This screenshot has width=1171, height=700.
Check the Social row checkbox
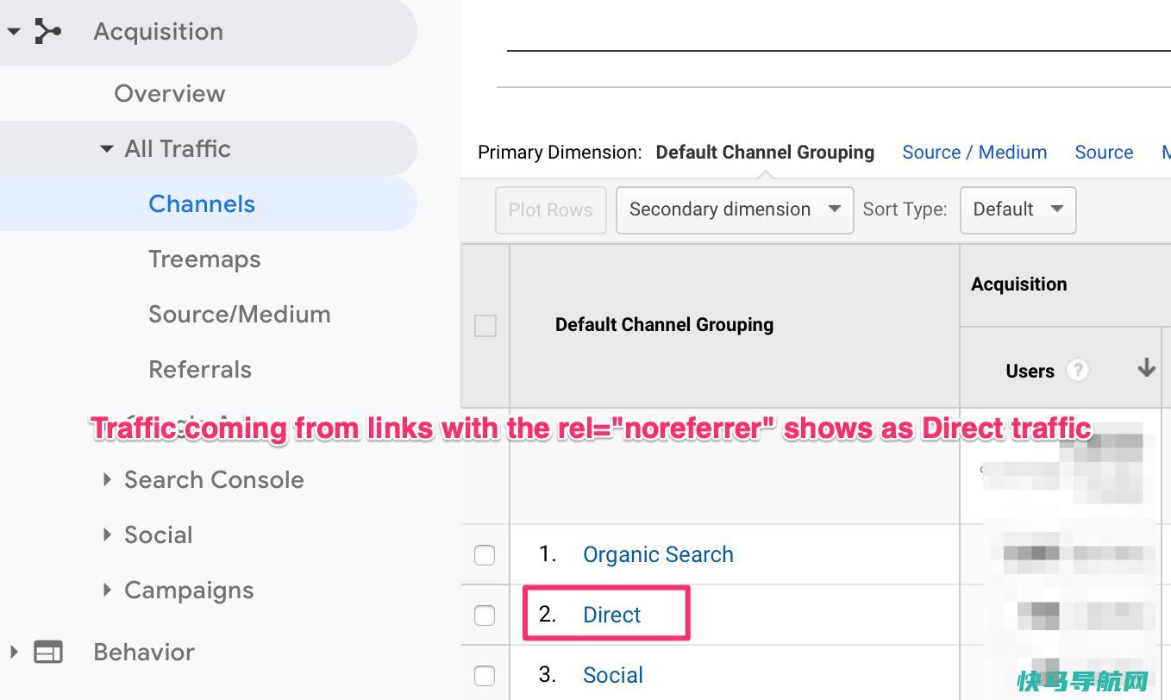pyautogui.click(x=485, y=676)
